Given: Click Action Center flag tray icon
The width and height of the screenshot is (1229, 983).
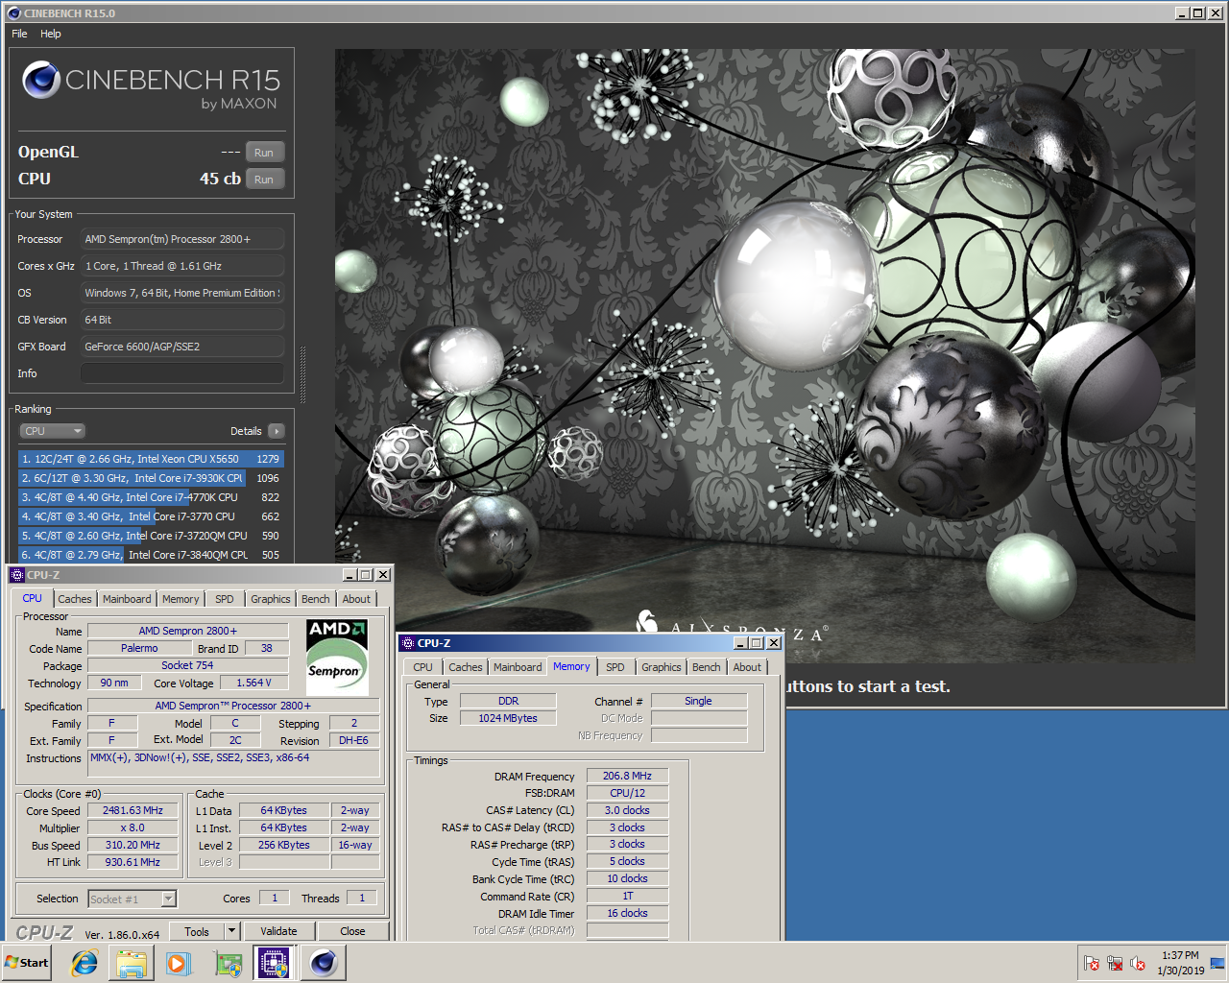Looking at the screenshot, I should tap(1092, 963).
